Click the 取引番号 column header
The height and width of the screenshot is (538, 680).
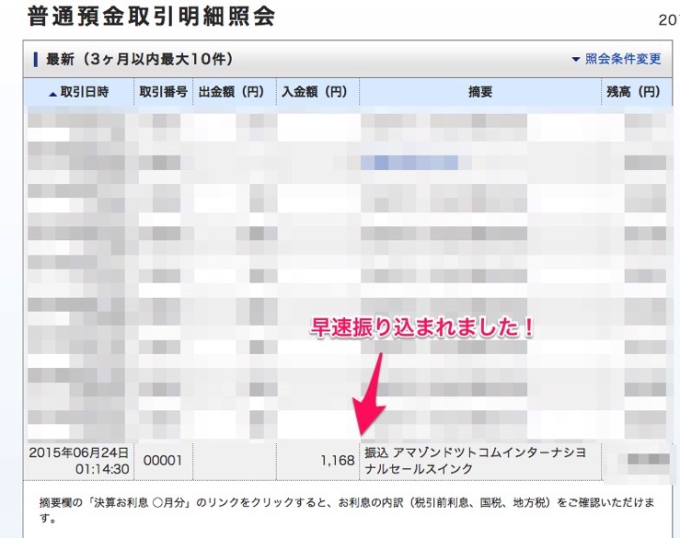point(163,92)
